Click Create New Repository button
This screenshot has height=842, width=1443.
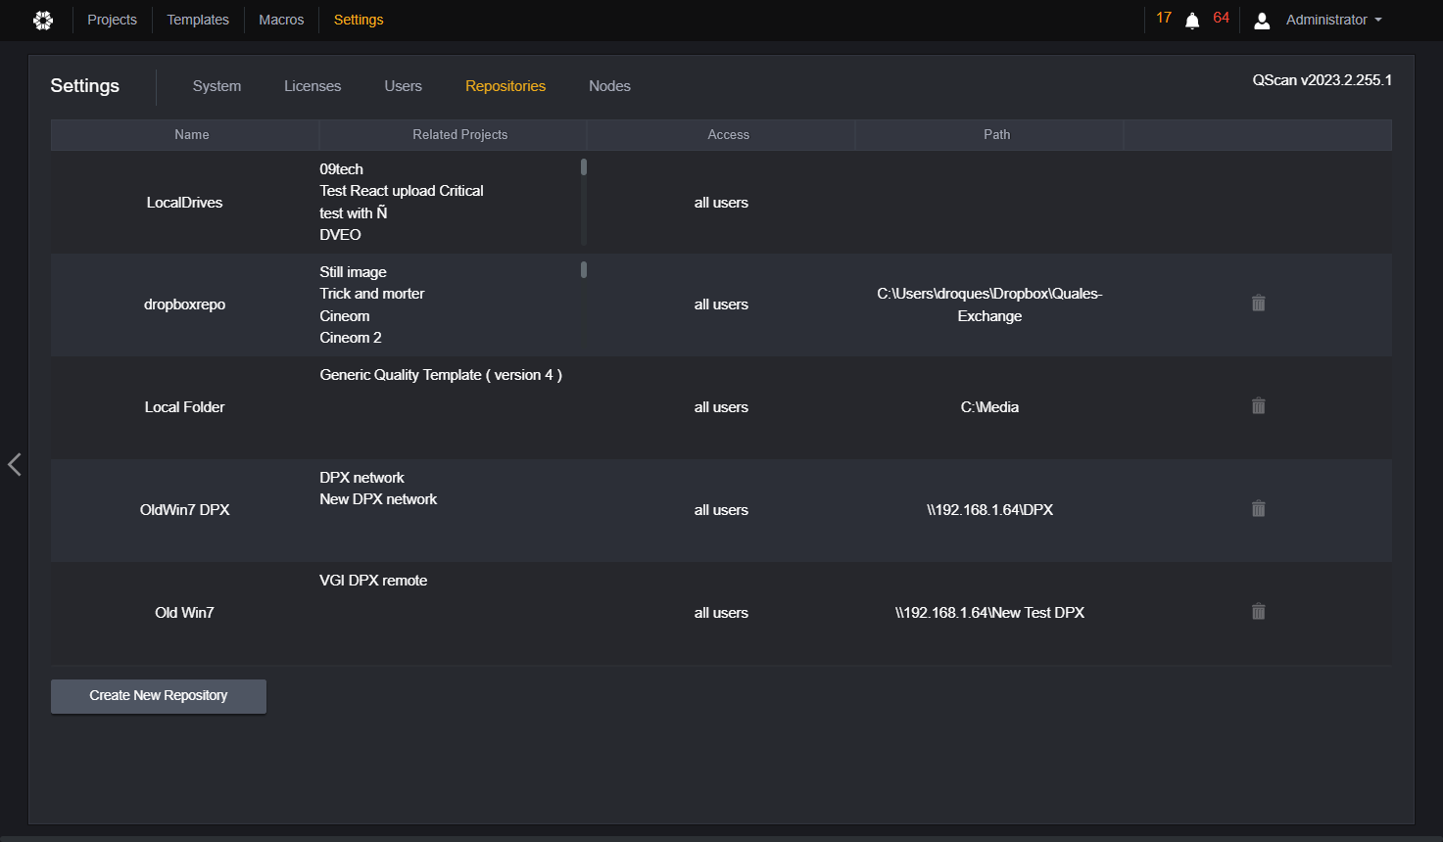coord(159,696)
